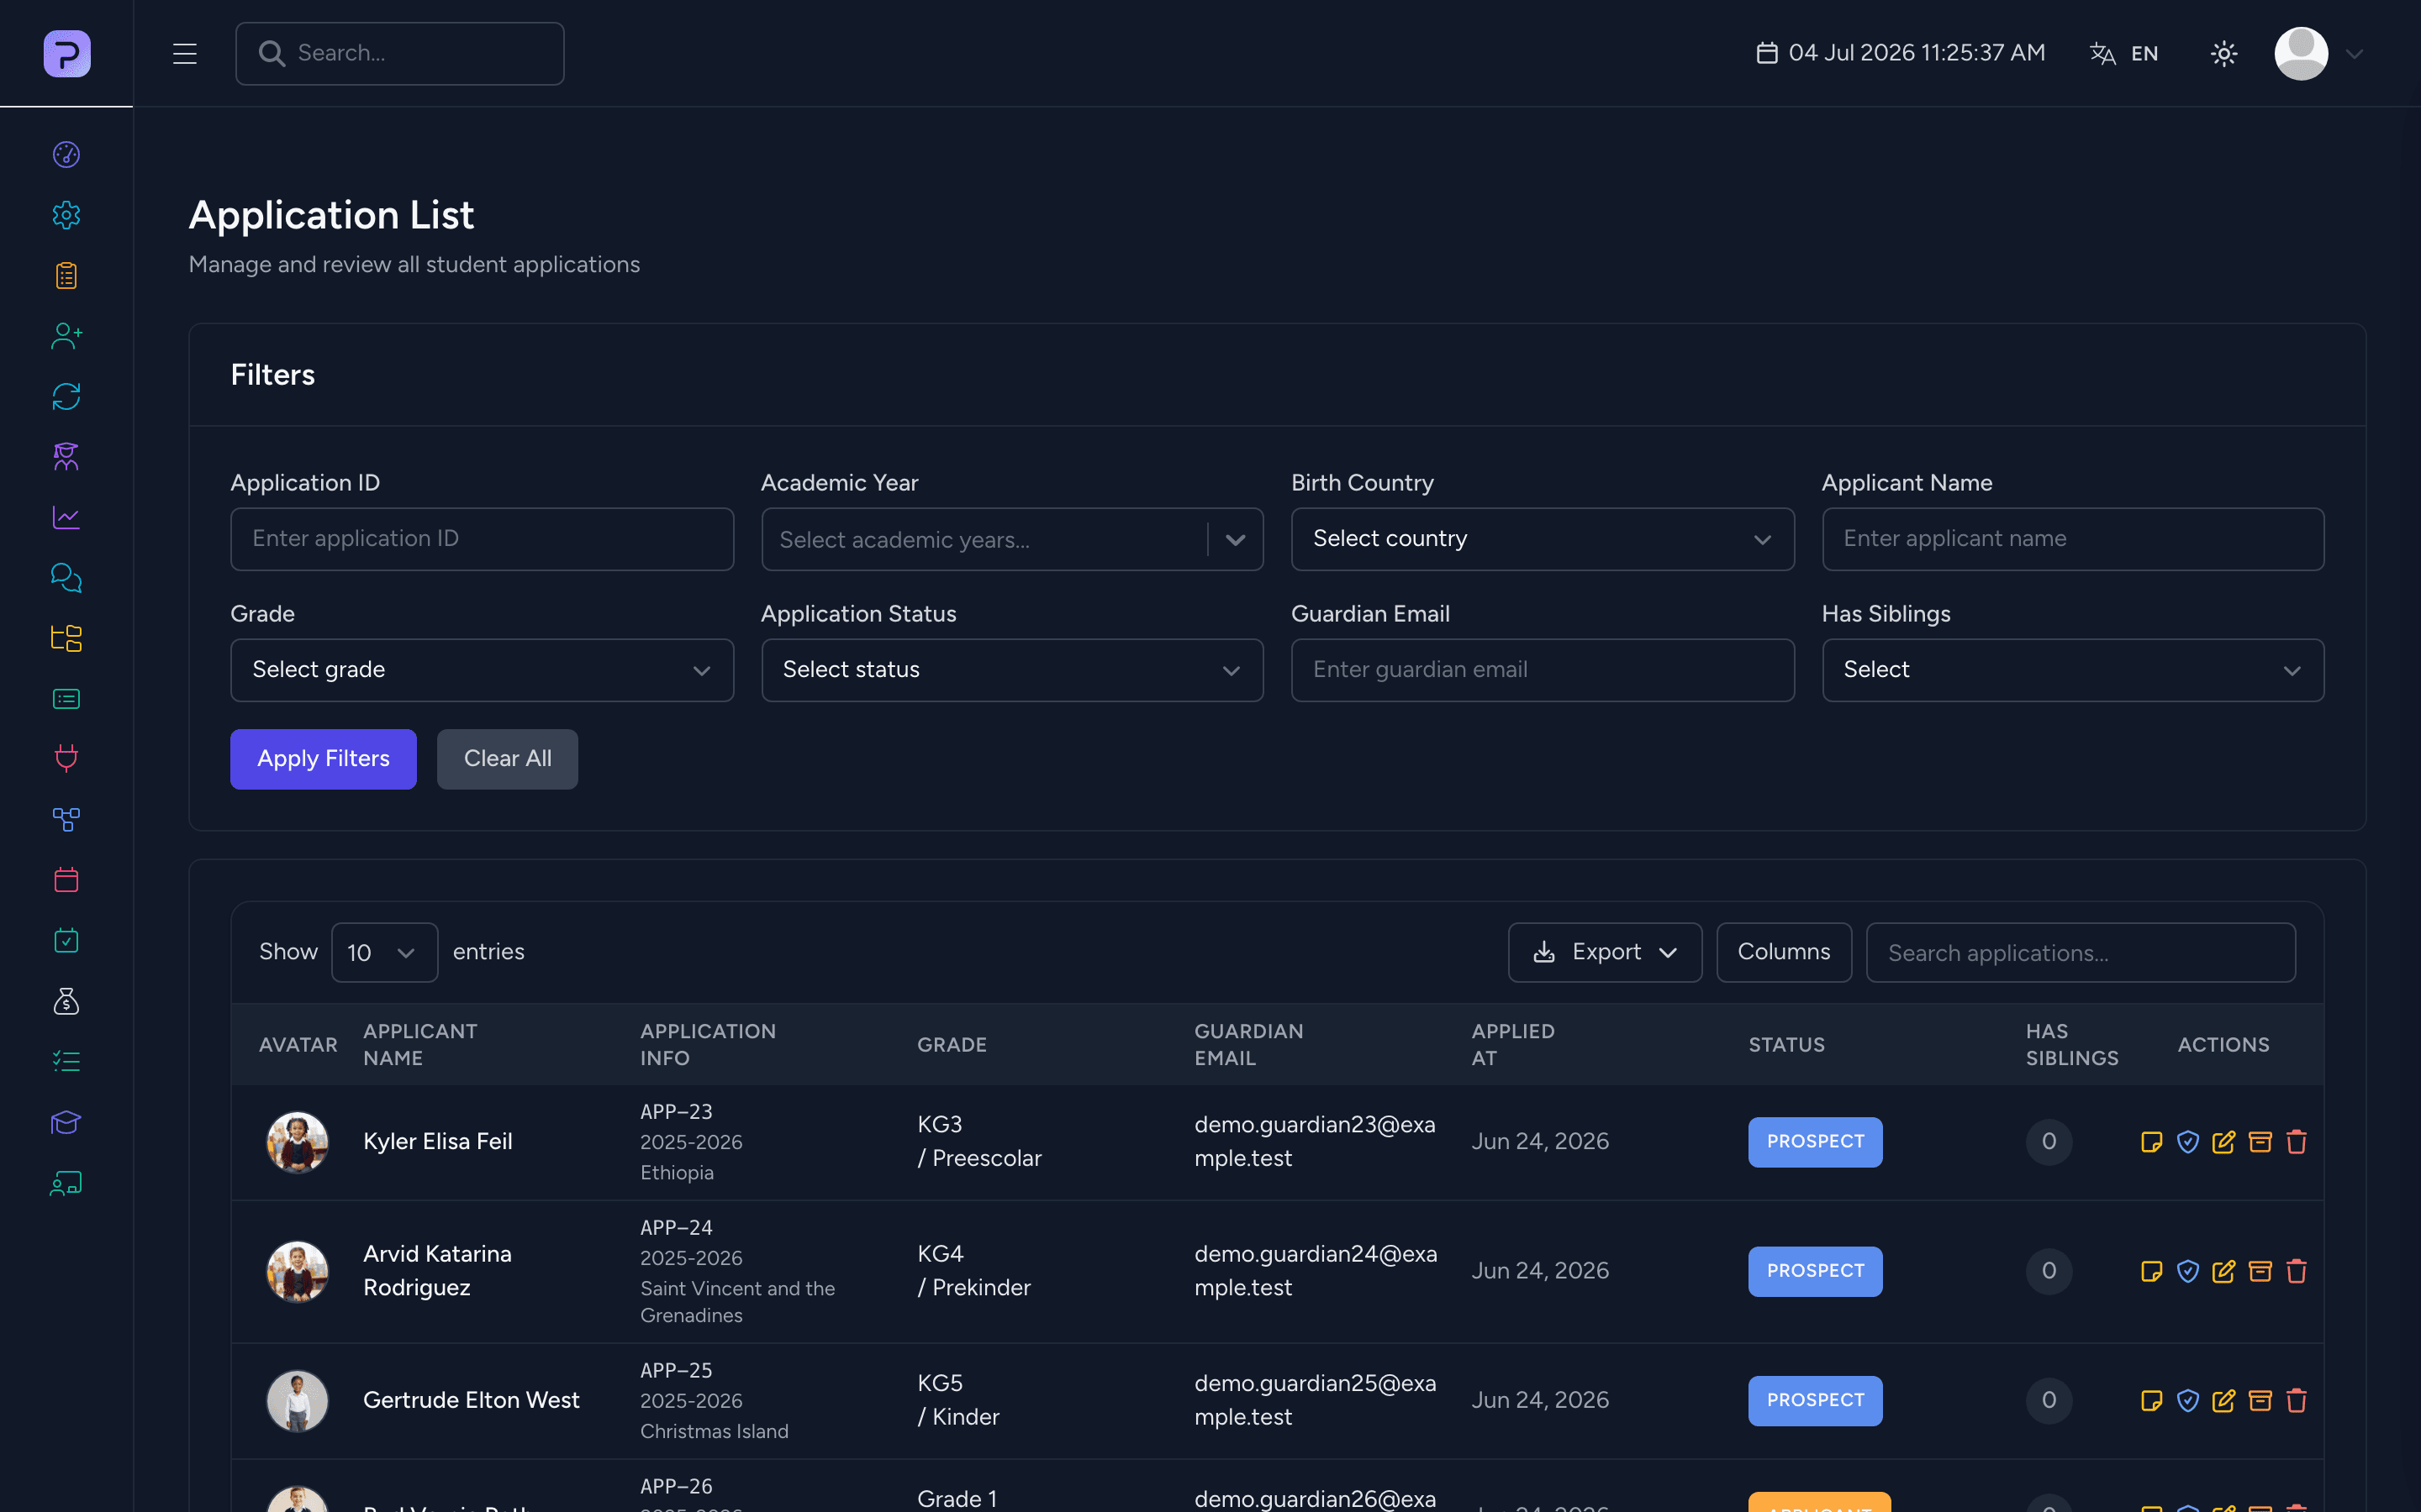This screenshot has height=1512, width=2421.
Task: Click Arvid Katarina Rodriguez name
Action: click(x=437, y=1271)
